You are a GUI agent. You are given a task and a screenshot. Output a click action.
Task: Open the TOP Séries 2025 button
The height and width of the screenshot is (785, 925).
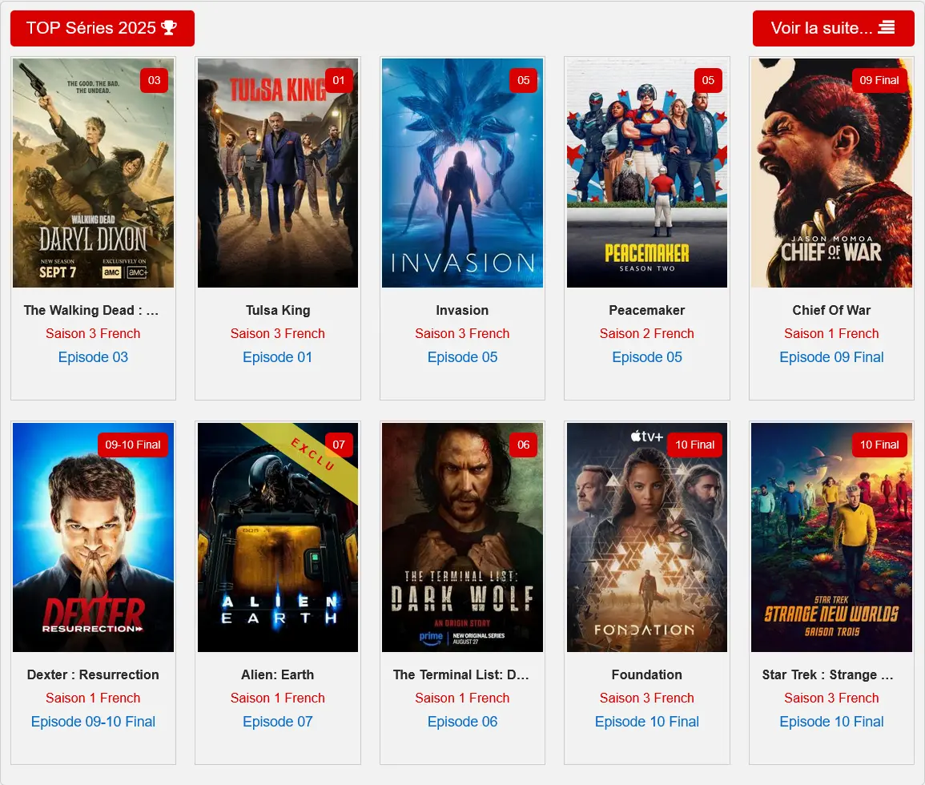tap(102, 28)
